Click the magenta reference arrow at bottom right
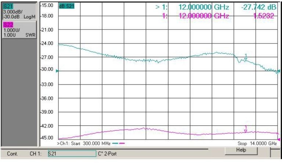282x163 pixels. pos(279,139)
